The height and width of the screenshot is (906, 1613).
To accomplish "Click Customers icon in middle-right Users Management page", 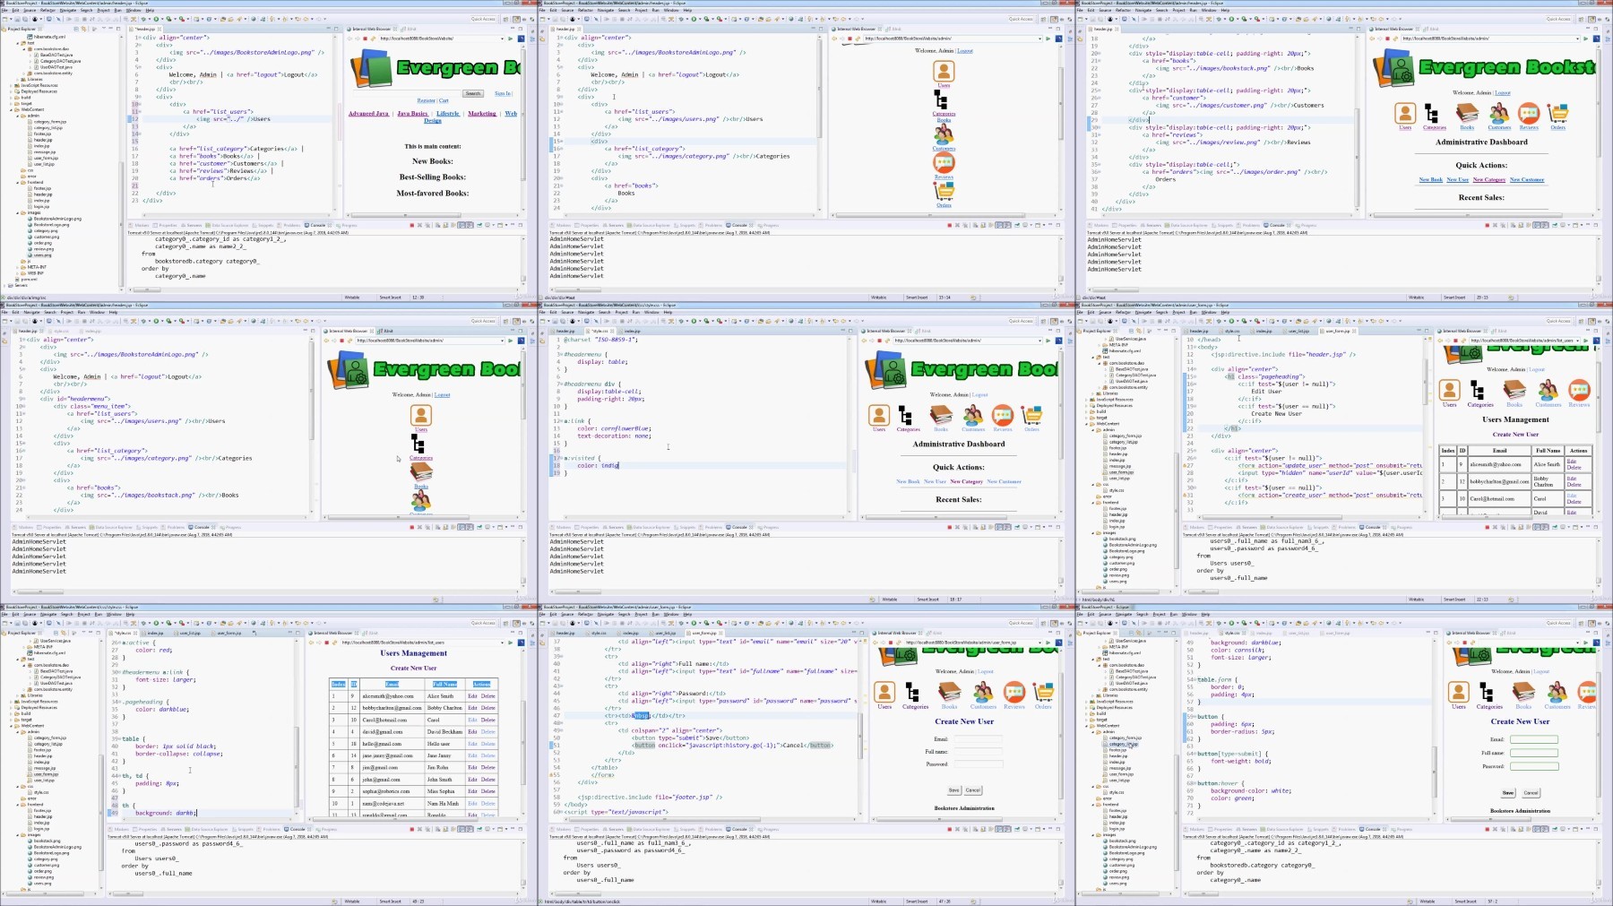I will [1548, 390].
